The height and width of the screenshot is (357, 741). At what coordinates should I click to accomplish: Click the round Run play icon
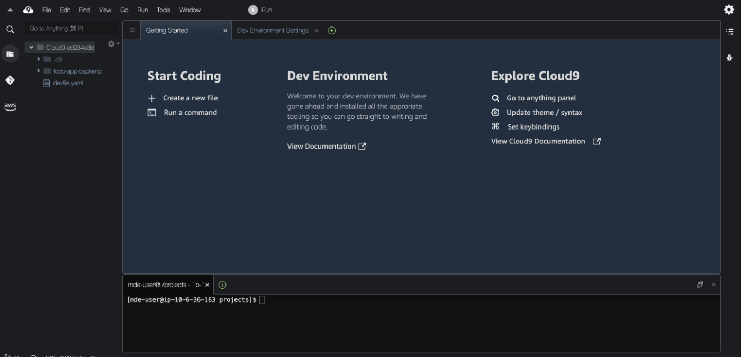point(253,10)
